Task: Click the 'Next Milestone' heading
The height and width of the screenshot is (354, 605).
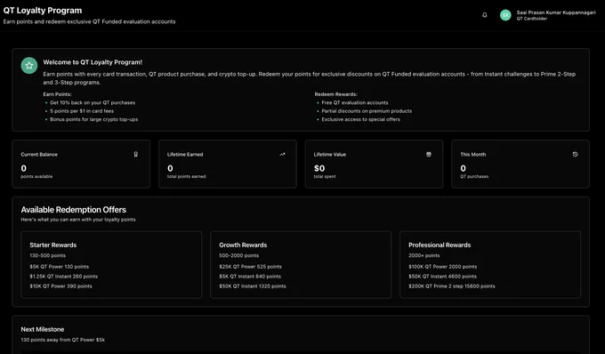Action: point(43,329)
